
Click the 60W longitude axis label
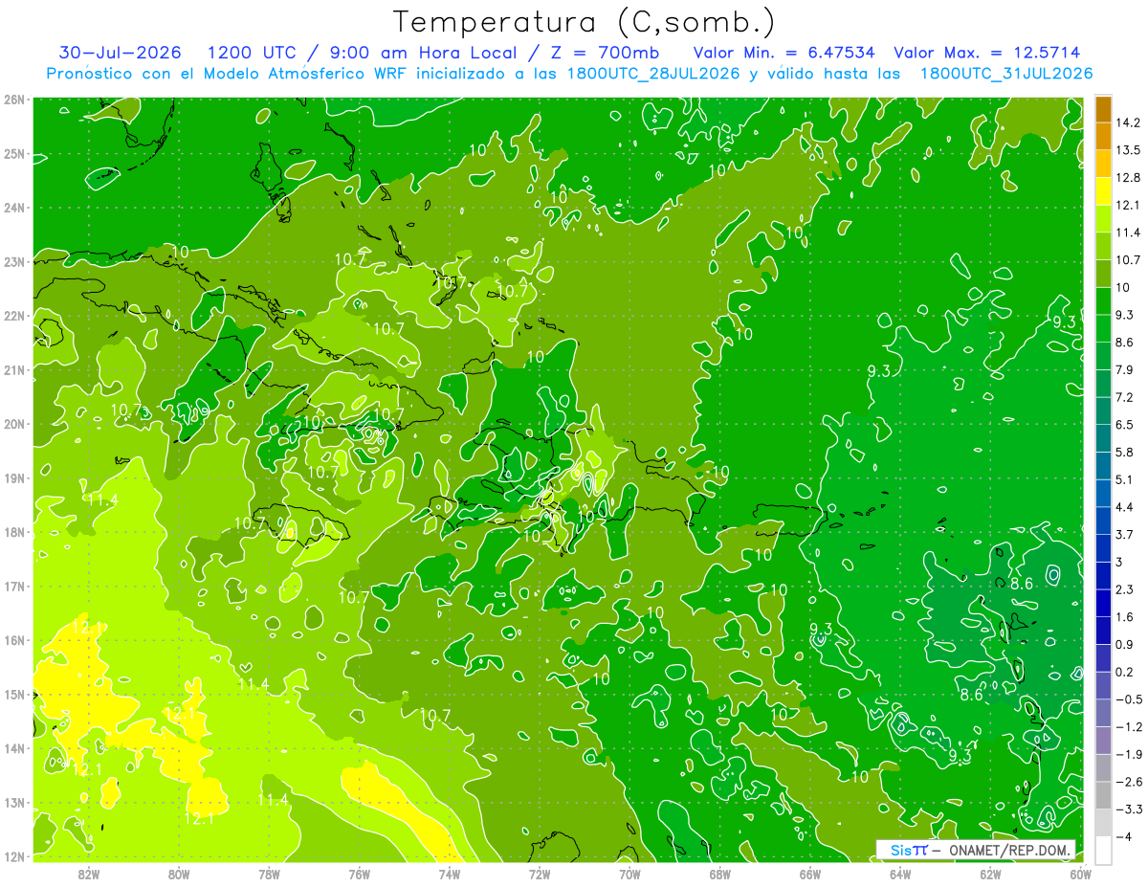click(1081, 874)
